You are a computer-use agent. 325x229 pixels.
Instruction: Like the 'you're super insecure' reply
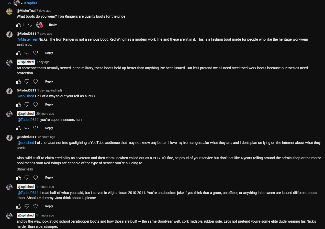tap(19, 128)
